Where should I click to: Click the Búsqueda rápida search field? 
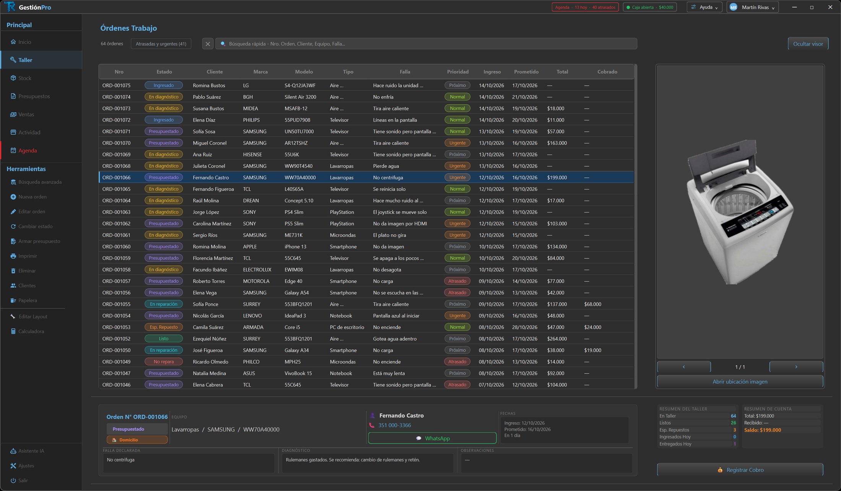point(426,44)
